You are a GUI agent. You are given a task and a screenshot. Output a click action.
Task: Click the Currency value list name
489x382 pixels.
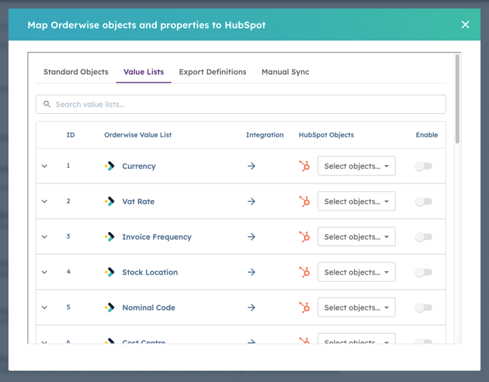(x=139, y=166)
